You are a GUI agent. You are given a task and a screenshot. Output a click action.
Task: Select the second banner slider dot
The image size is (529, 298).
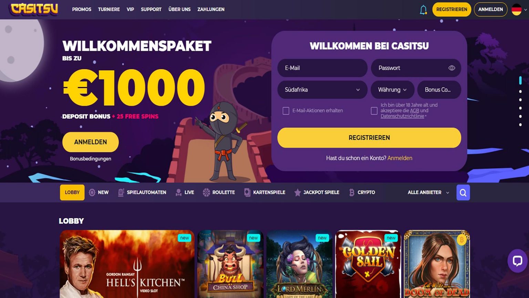click(x=520, y=91)
